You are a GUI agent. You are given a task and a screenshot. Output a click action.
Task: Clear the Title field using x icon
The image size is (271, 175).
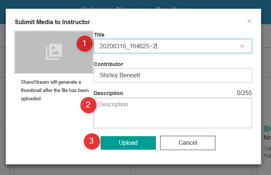(x=242, y=46)
